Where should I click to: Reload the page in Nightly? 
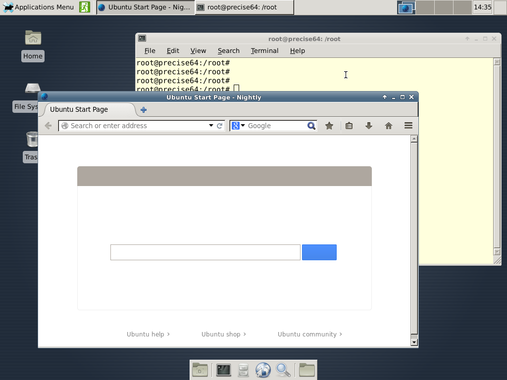pos(219,126)
